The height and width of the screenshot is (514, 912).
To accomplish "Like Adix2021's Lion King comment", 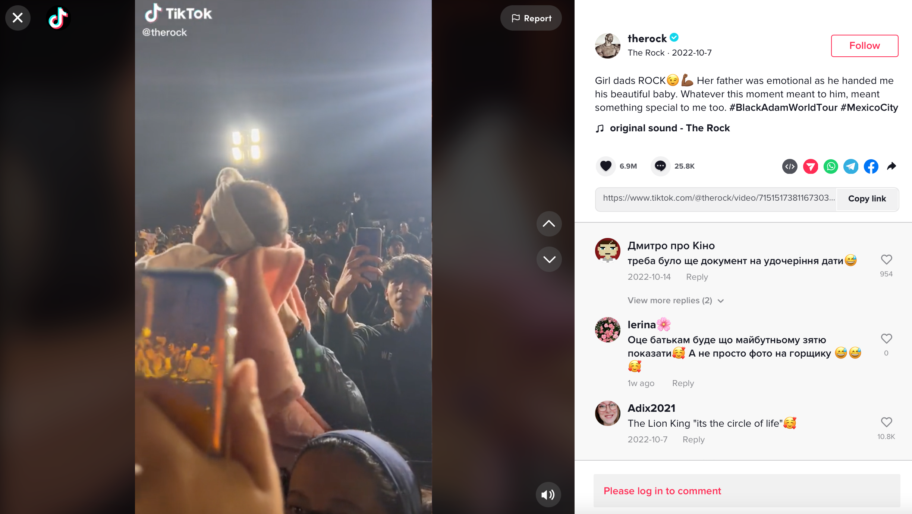I will pos(886,422).
